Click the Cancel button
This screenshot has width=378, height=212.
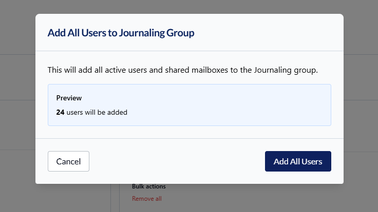[68, 161]
